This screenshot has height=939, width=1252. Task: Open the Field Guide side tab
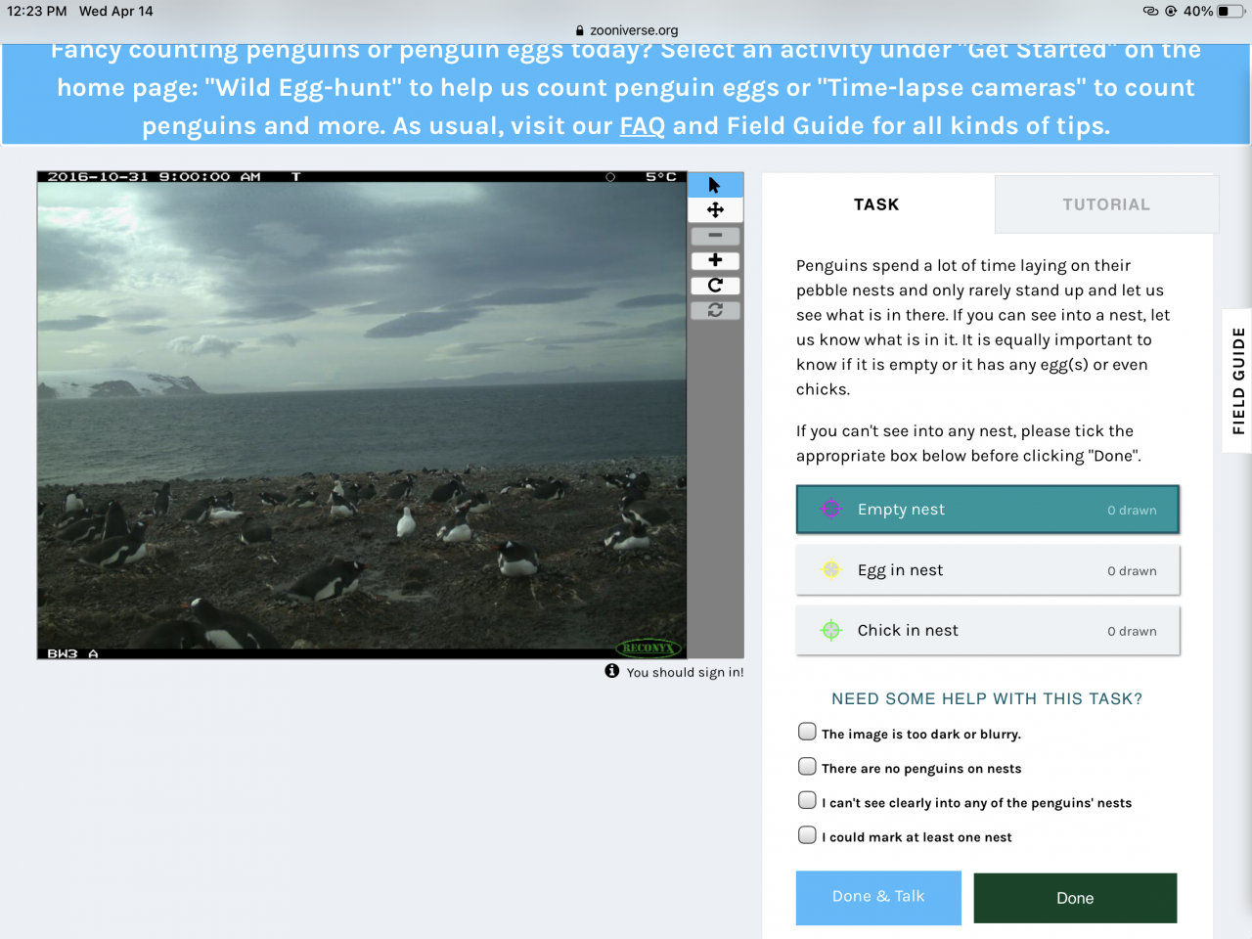(x=1237, y=380)
